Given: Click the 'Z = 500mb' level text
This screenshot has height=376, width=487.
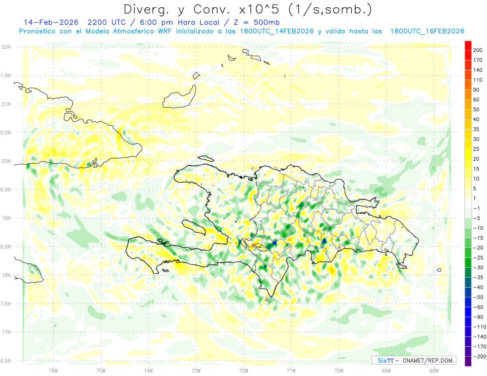Looking at the screenshot, I should tap(257, 22).
